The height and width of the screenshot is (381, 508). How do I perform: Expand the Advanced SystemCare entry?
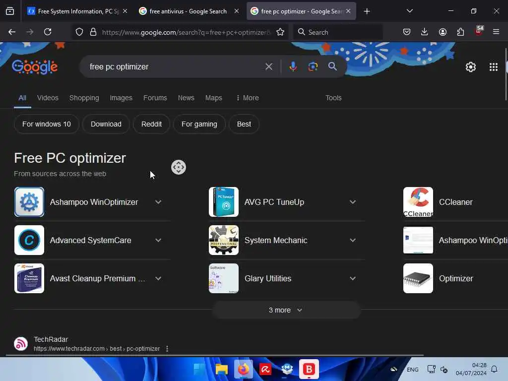[x=158, y=241]
